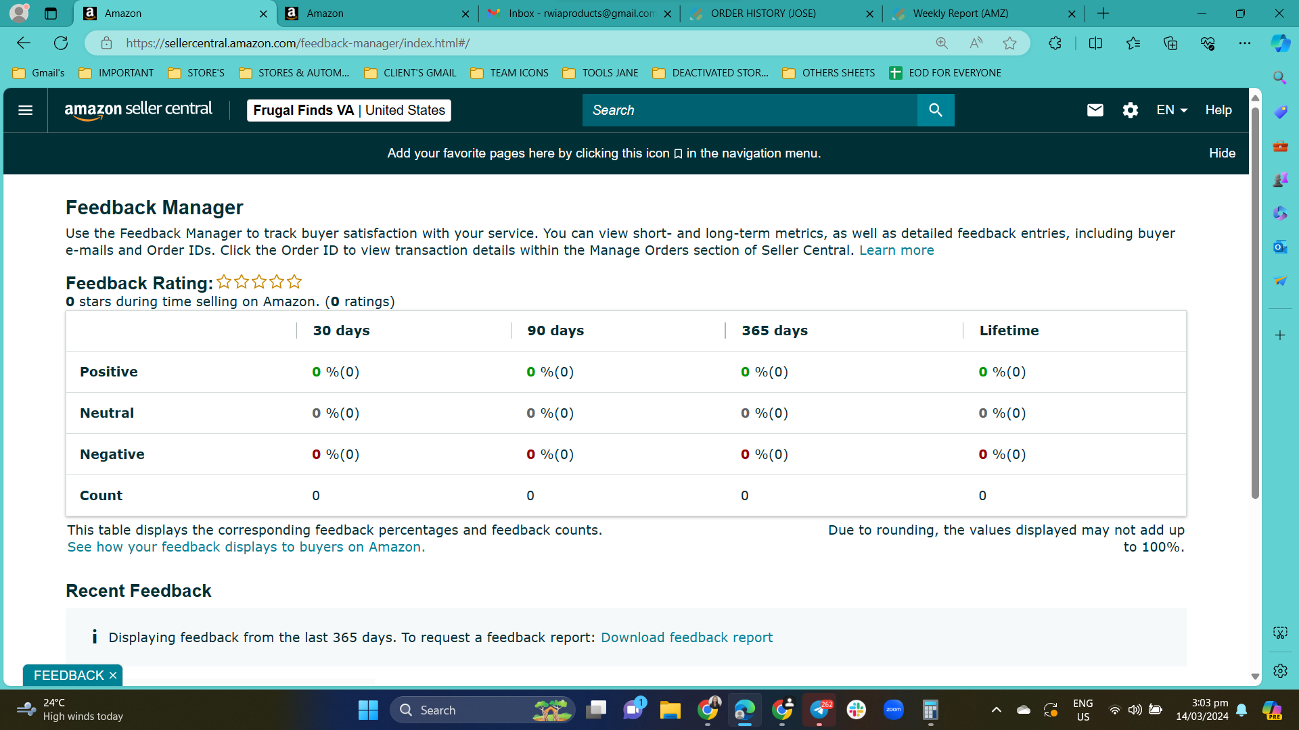This screenshot has width=1299, height=730.
Task: Switch to the Inbox Gmail tab
Action: [x=580, y=14]
